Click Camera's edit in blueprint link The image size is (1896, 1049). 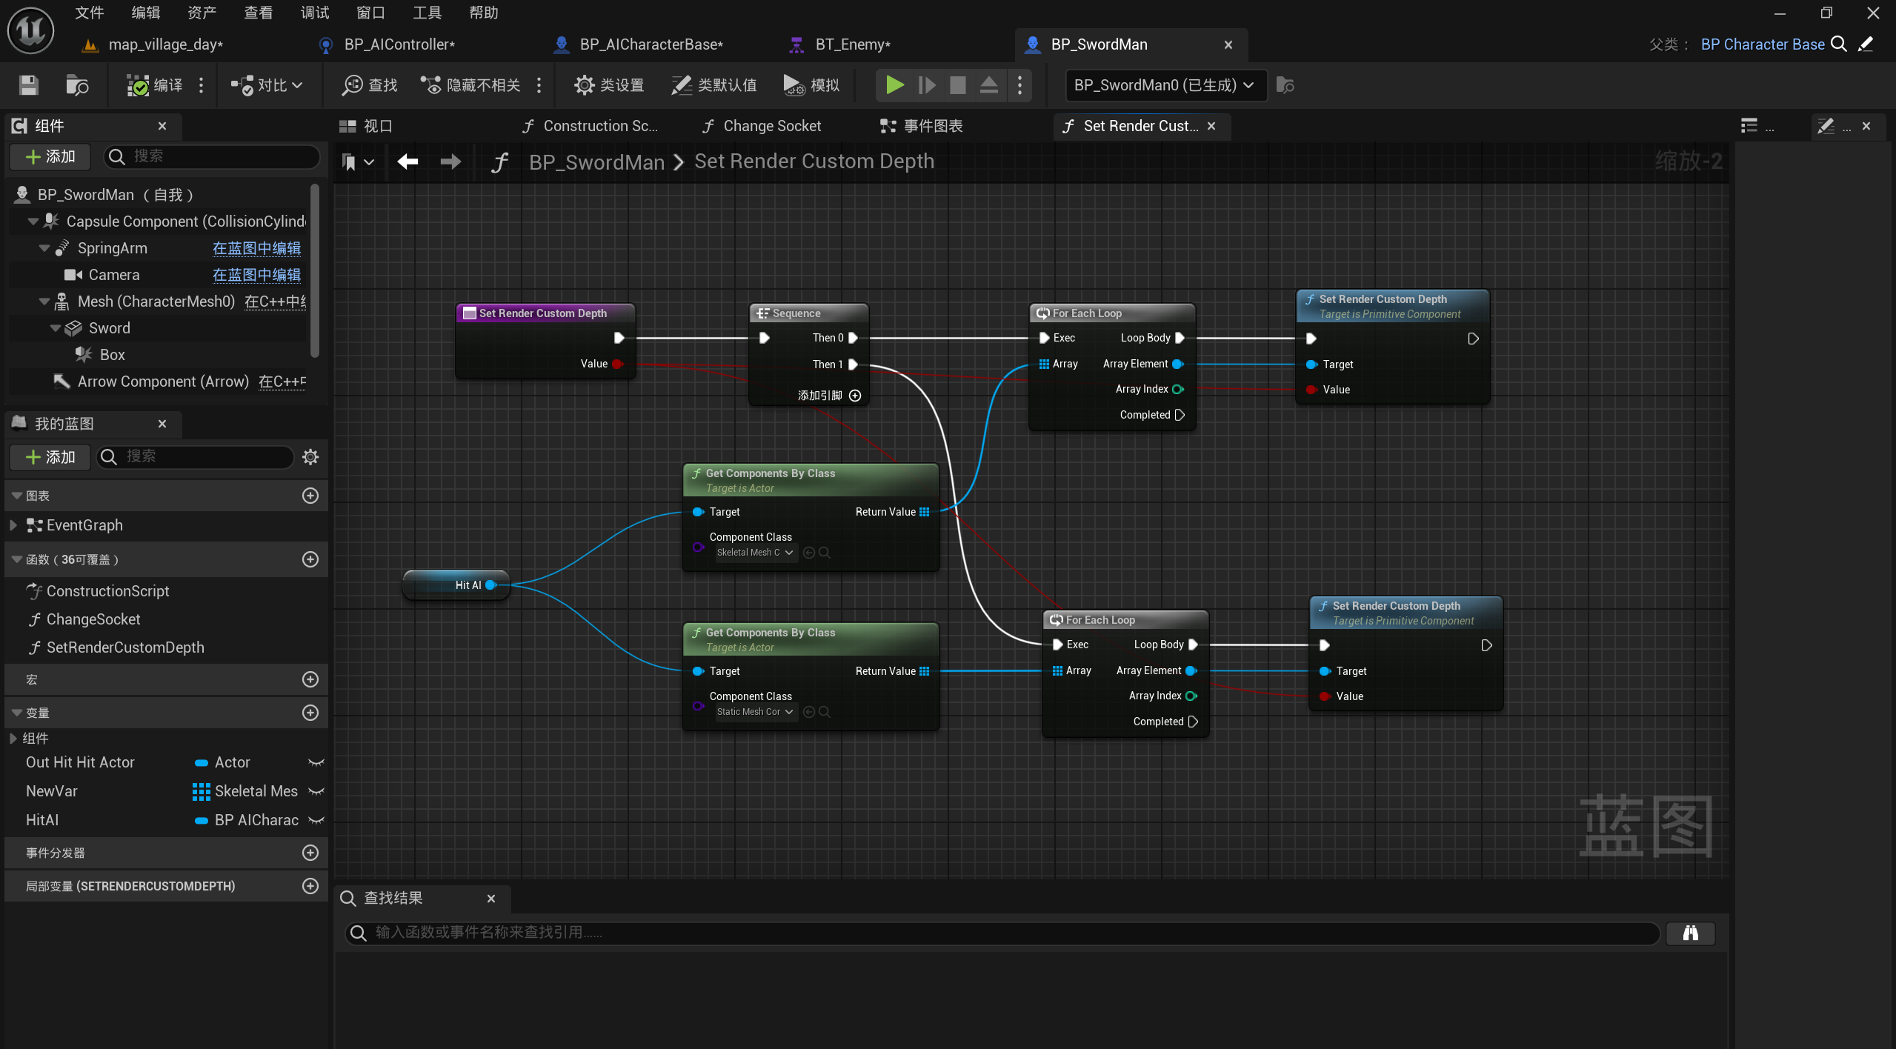point(256,275)
